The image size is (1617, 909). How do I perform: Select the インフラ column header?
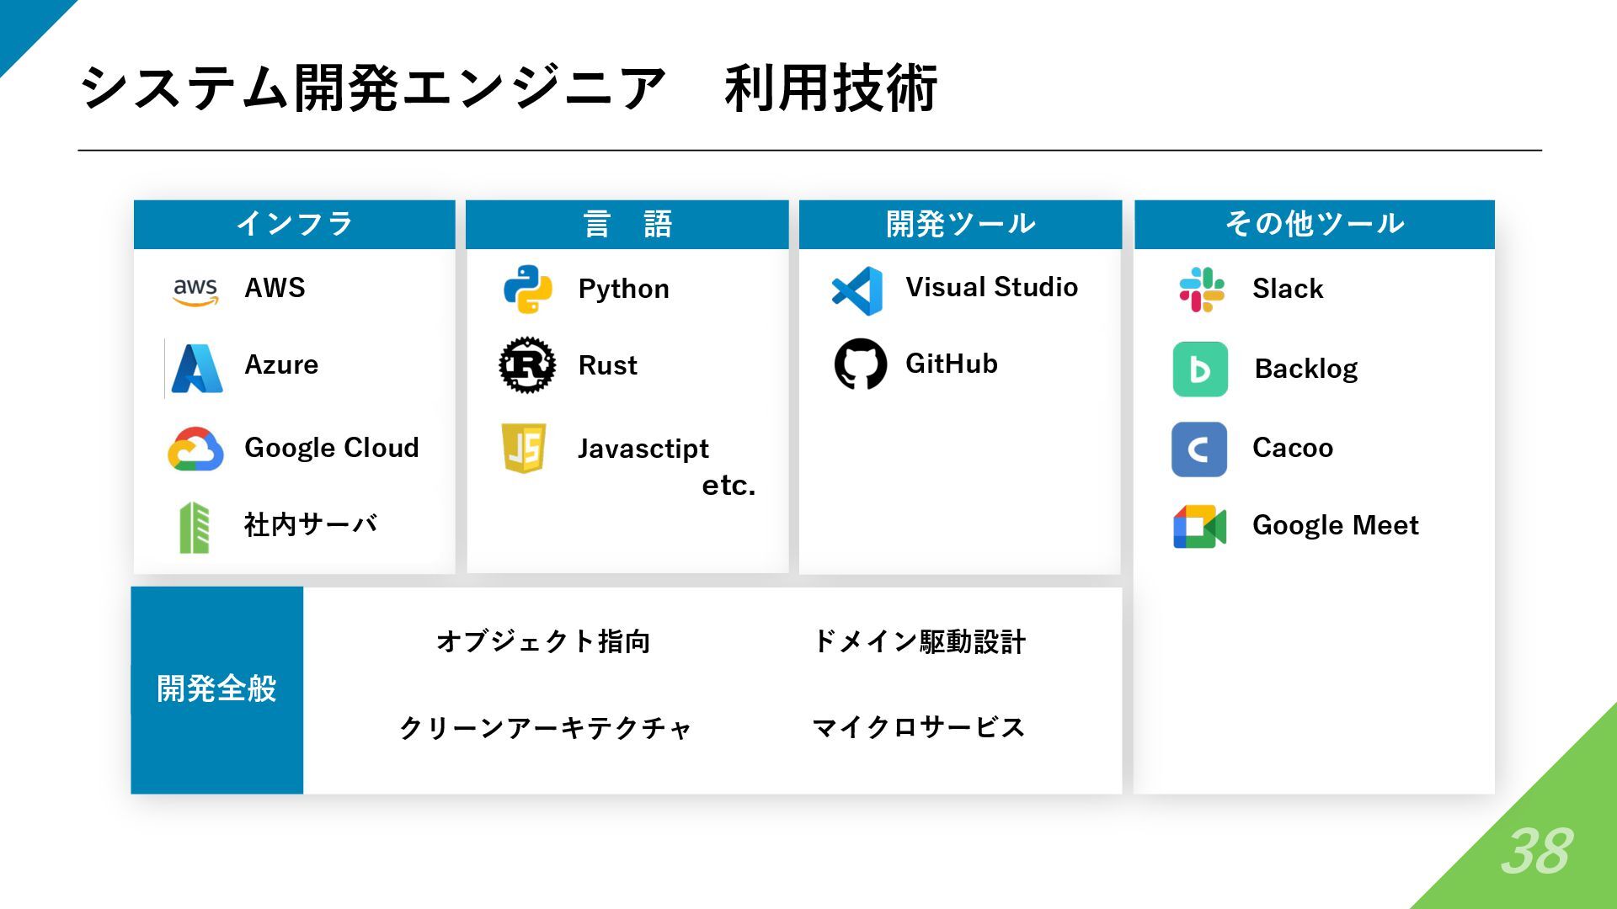coord(294,224)
